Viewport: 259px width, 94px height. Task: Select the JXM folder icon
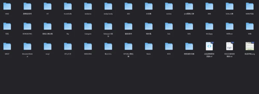tap(209, 6)
